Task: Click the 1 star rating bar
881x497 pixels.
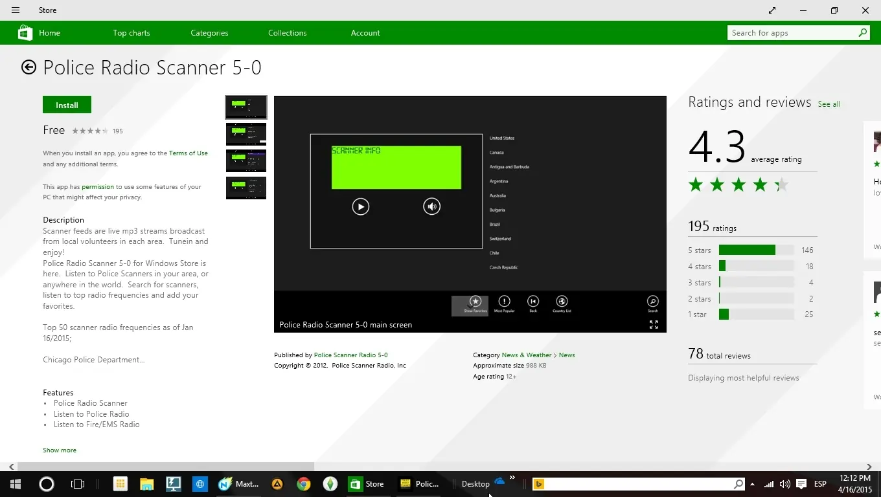Action: (x=757, y=315)
